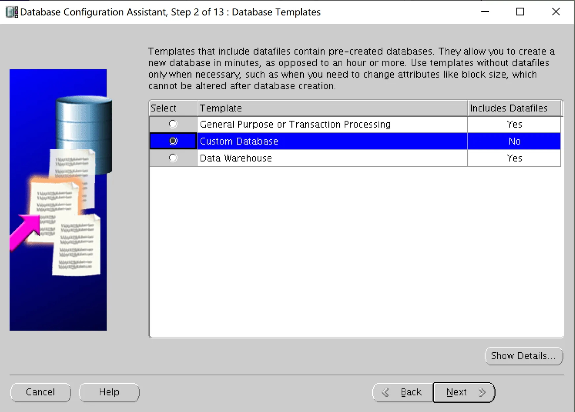Open the Help dialog
The height and width of the screenshot is (412, 575).
click(109, 392)
